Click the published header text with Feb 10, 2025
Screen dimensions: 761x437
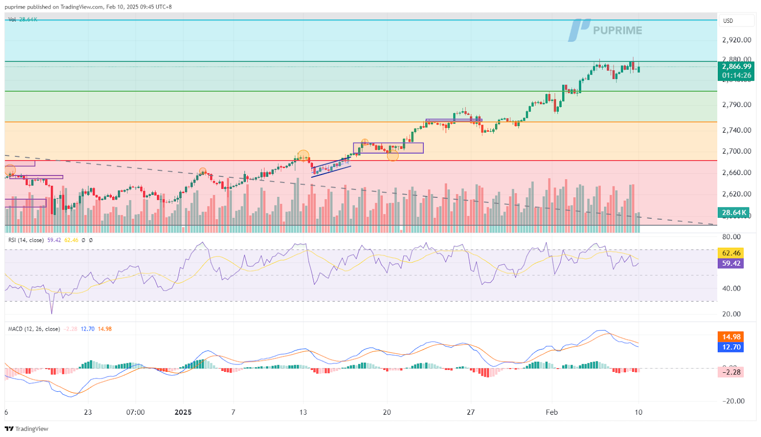pos(88,7)
